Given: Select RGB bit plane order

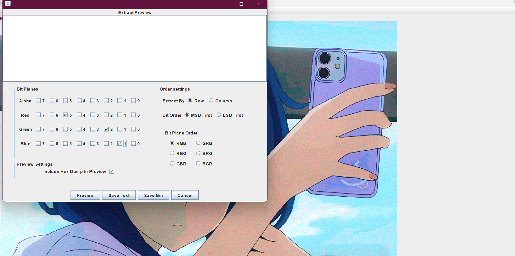Looking at the screenshot, I should click(x=172, y=143).
